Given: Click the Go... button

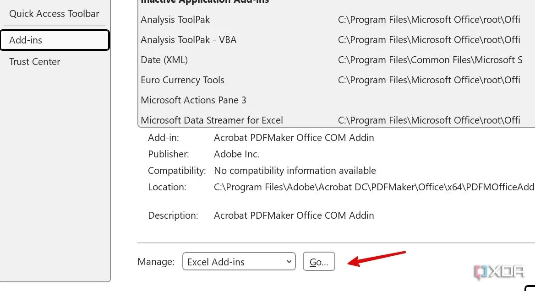Looking at the screenshot, I should tap(319, 261).
